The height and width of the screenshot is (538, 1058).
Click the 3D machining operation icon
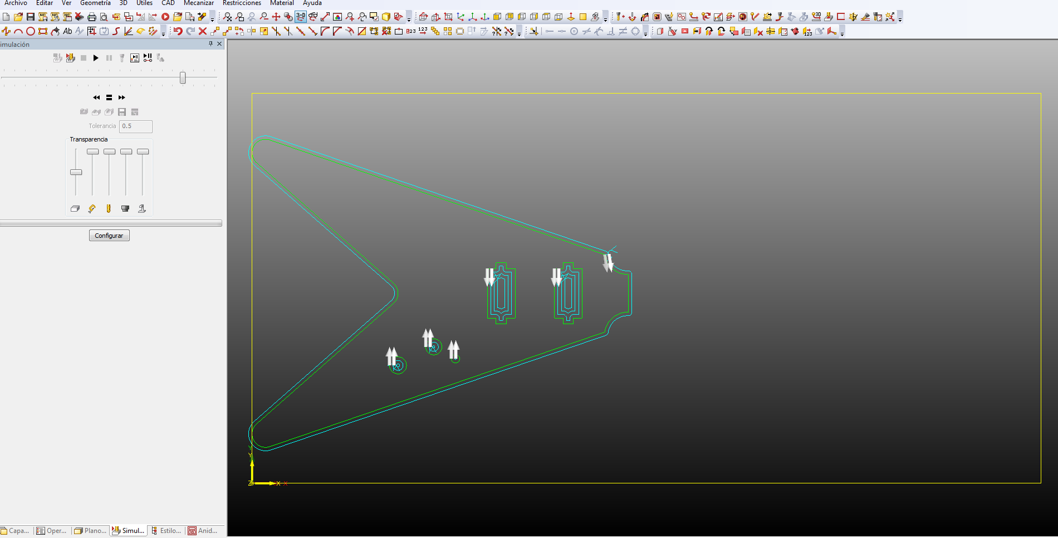coord(816,17)
